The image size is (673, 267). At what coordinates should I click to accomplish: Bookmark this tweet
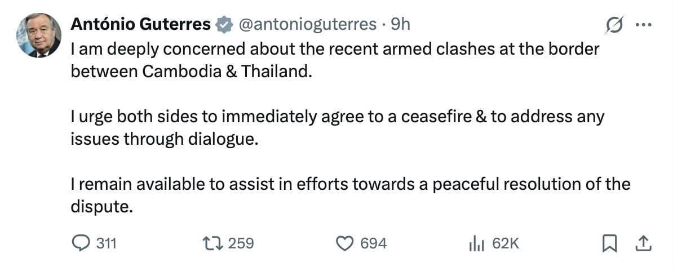point(609,244)
